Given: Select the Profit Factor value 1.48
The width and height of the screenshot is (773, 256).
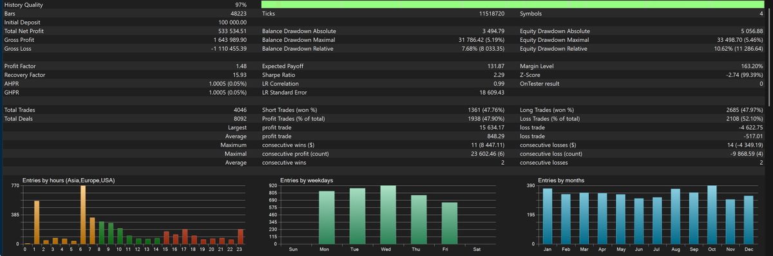Looking at the screenshot, I should 242,66.
